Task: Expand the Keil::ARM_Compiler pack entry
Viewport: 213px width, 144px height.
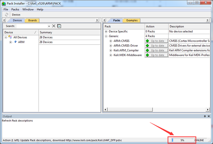Action: [111, 50]
